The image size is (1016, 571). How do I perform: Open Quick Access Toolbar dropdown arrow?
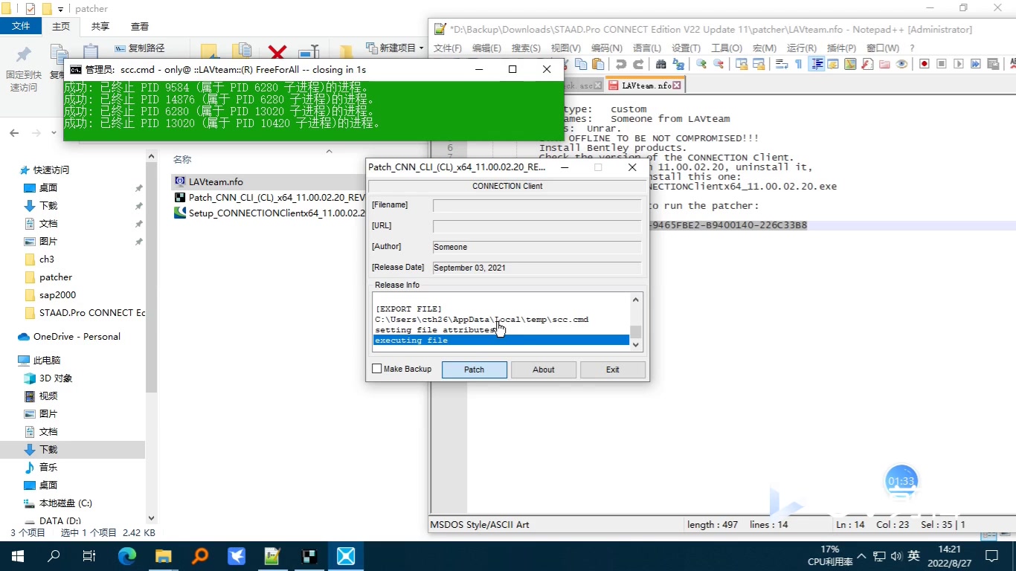tap(60, 9)
